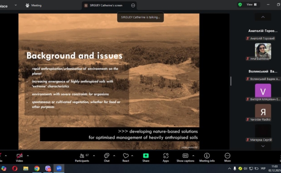
Task: Click the green Share button
Action: (146, 157)
